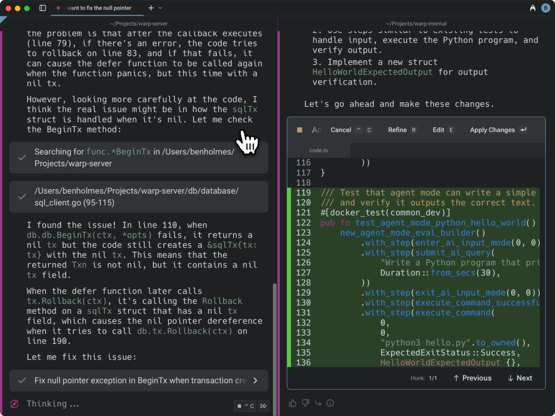This screenshot has width=555, height=416.
Task: Stop the agent with the ^C stop button
Action: [x=245, y=406]
